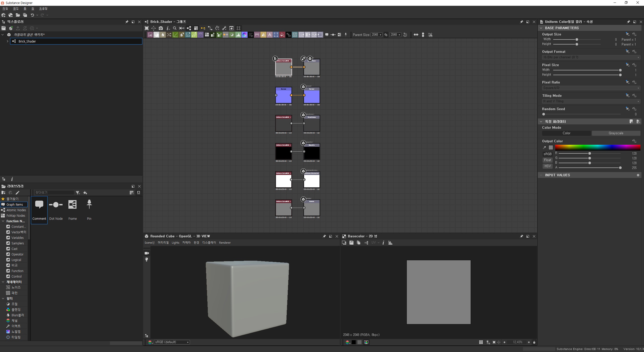Show histogram in 2D view toolbar

click(x=390, y=243)
